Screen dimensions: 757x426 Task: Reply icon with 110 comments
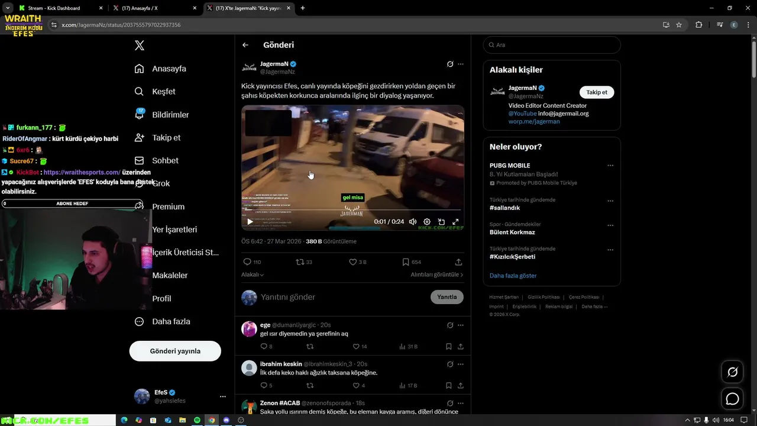tap(252, 262)
